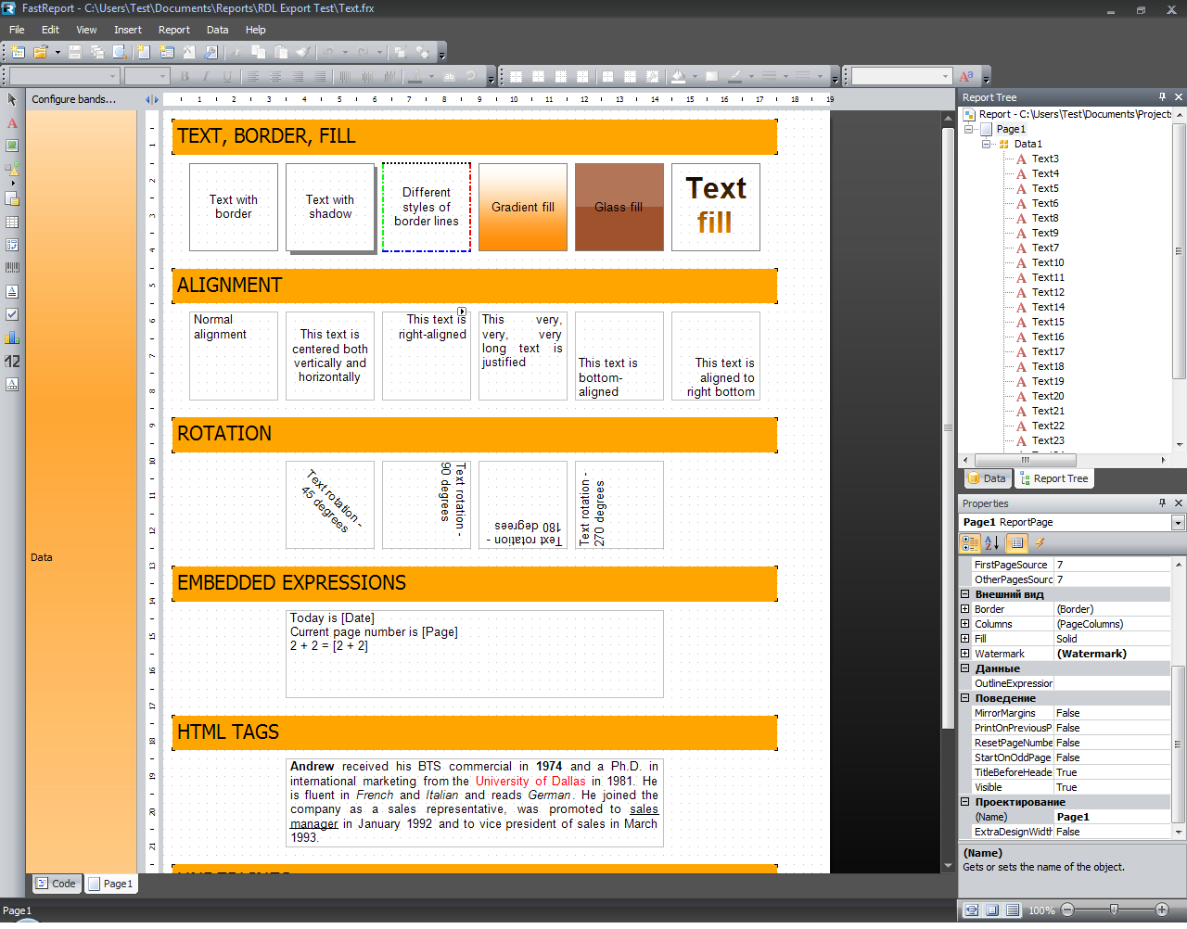Open the Insert menu
The image size is (1187, 929).
(128, 30)
